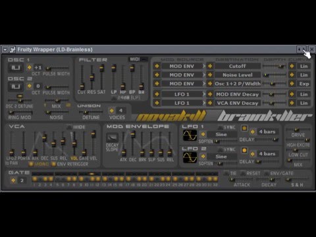
Task: Change LFO 2 rate 4 bars selector arrow
Action: [x=253, y=154]
